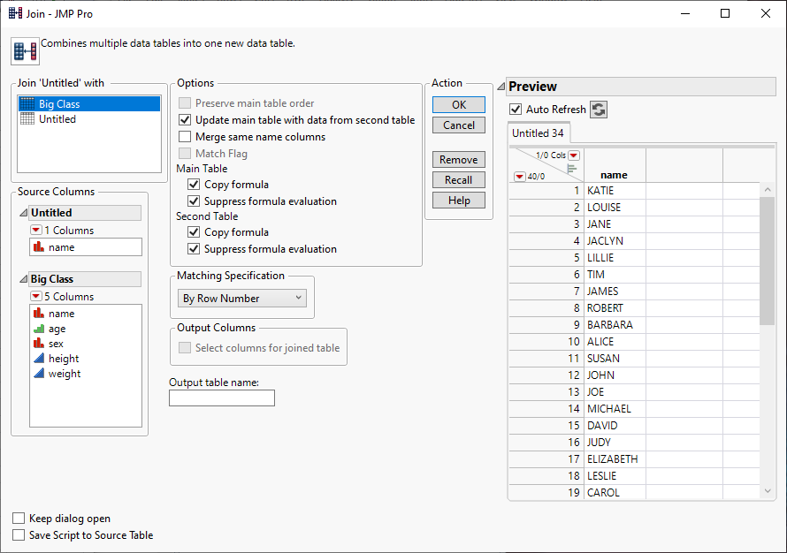Click the JMP app icon in the title bar

[x=15, y=13]
